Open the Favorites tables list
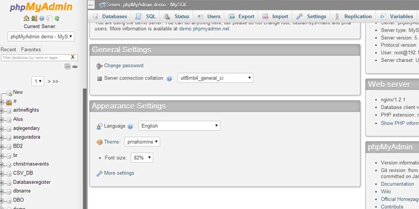Screen dimensions: 419x209 [x=31, y=50]
